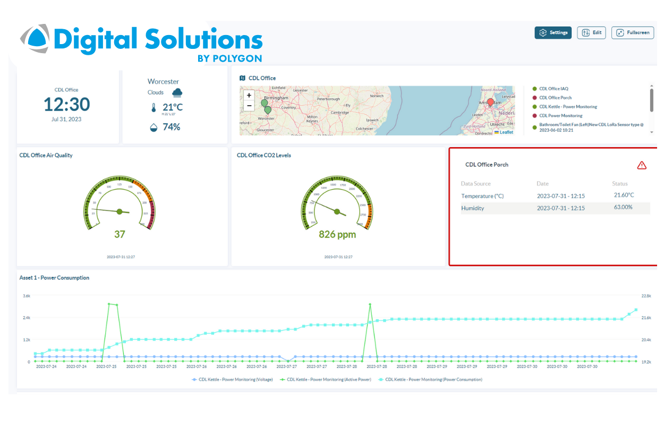
Task: Click the warning triangle on CDL Office Porch
Action: tap(642, 165)
